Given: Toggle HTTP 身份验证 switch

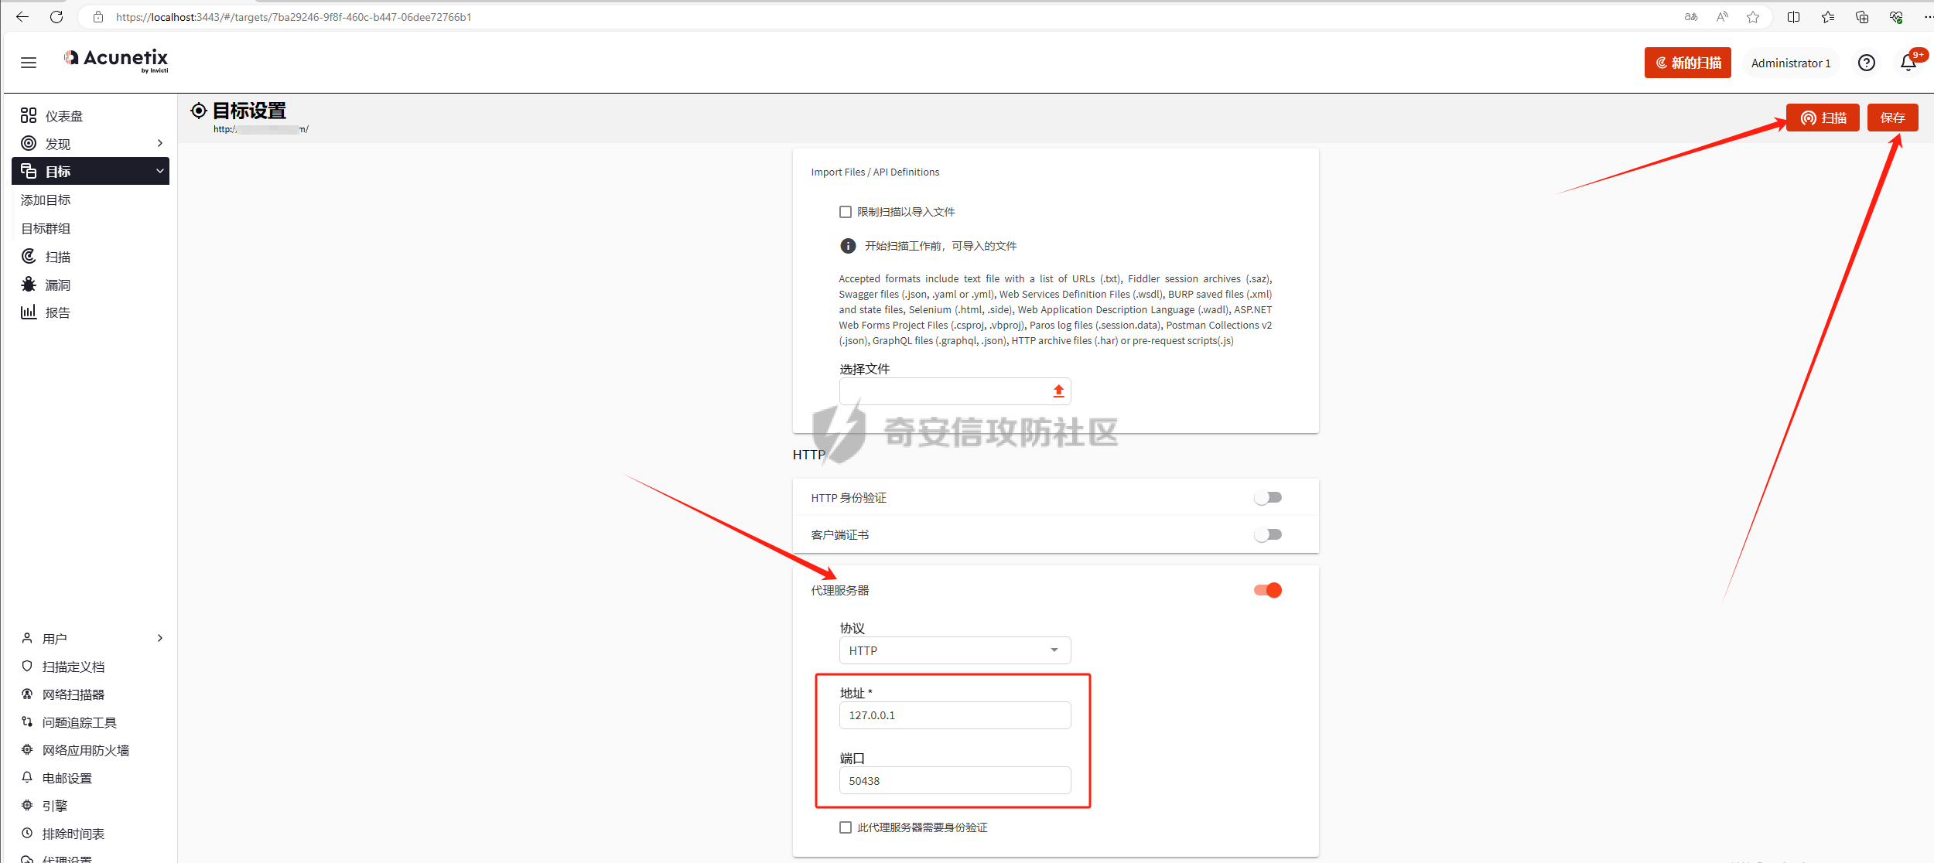Looking at the screenshot, I should pyautogui.click(x=1267, y=497).
